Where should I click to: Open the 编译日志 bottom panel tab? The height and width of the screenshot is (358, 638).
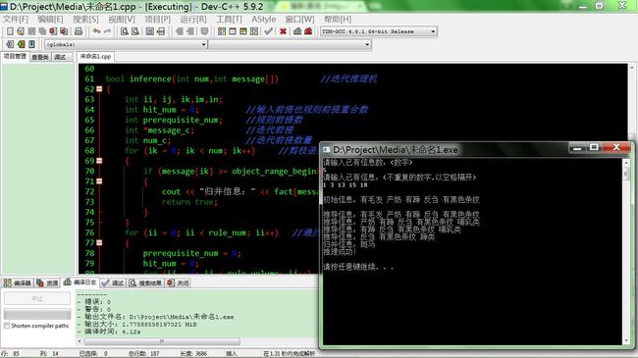pos(80,281)
